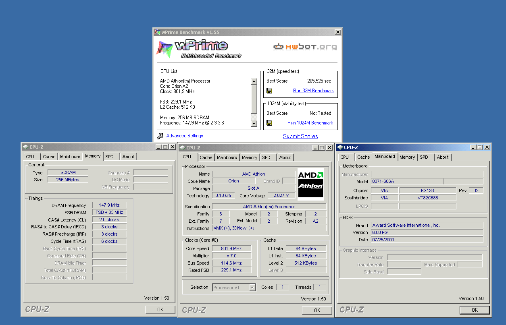The width and height of the screenshot is (506, 325).
Task: Click the wrench icon beside Advanced Settings
Action: pos(160,136)
